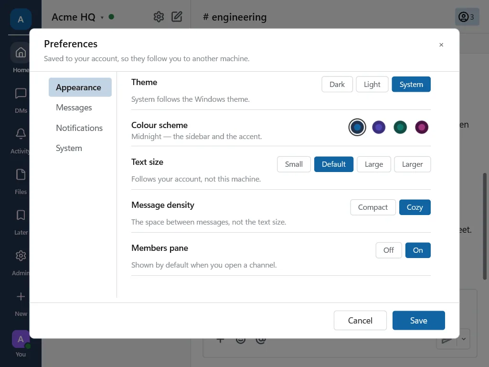Open DMs from the sidebar
The height and width of the screenshot is (367, 489).
click(21, 93)
